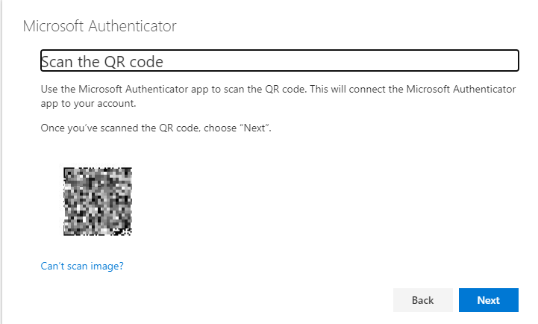Click the word "Microsoft" in the dialog title
The width and height of the screenshot is (538, 324).
[x=53, y=26]
